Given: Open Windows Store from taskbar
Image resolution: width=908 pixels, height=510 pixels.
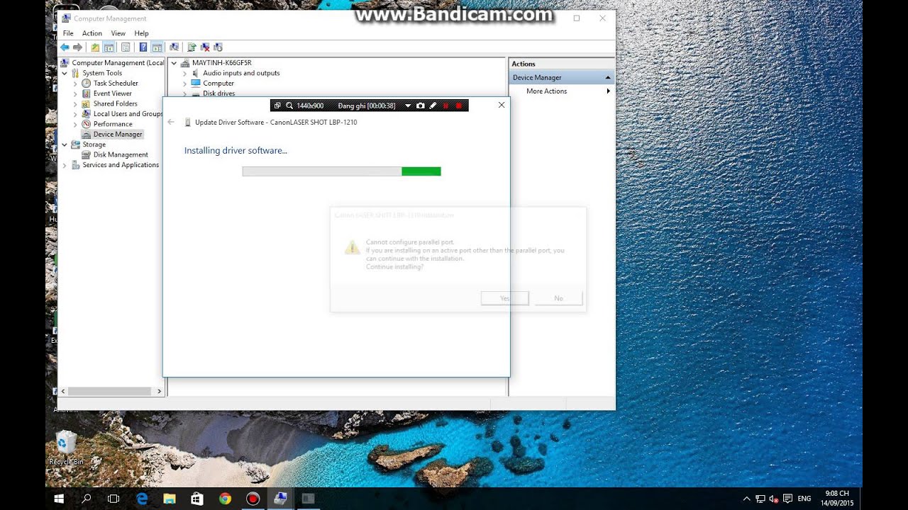Looking at the screenshot, I should tap(197, 499).
